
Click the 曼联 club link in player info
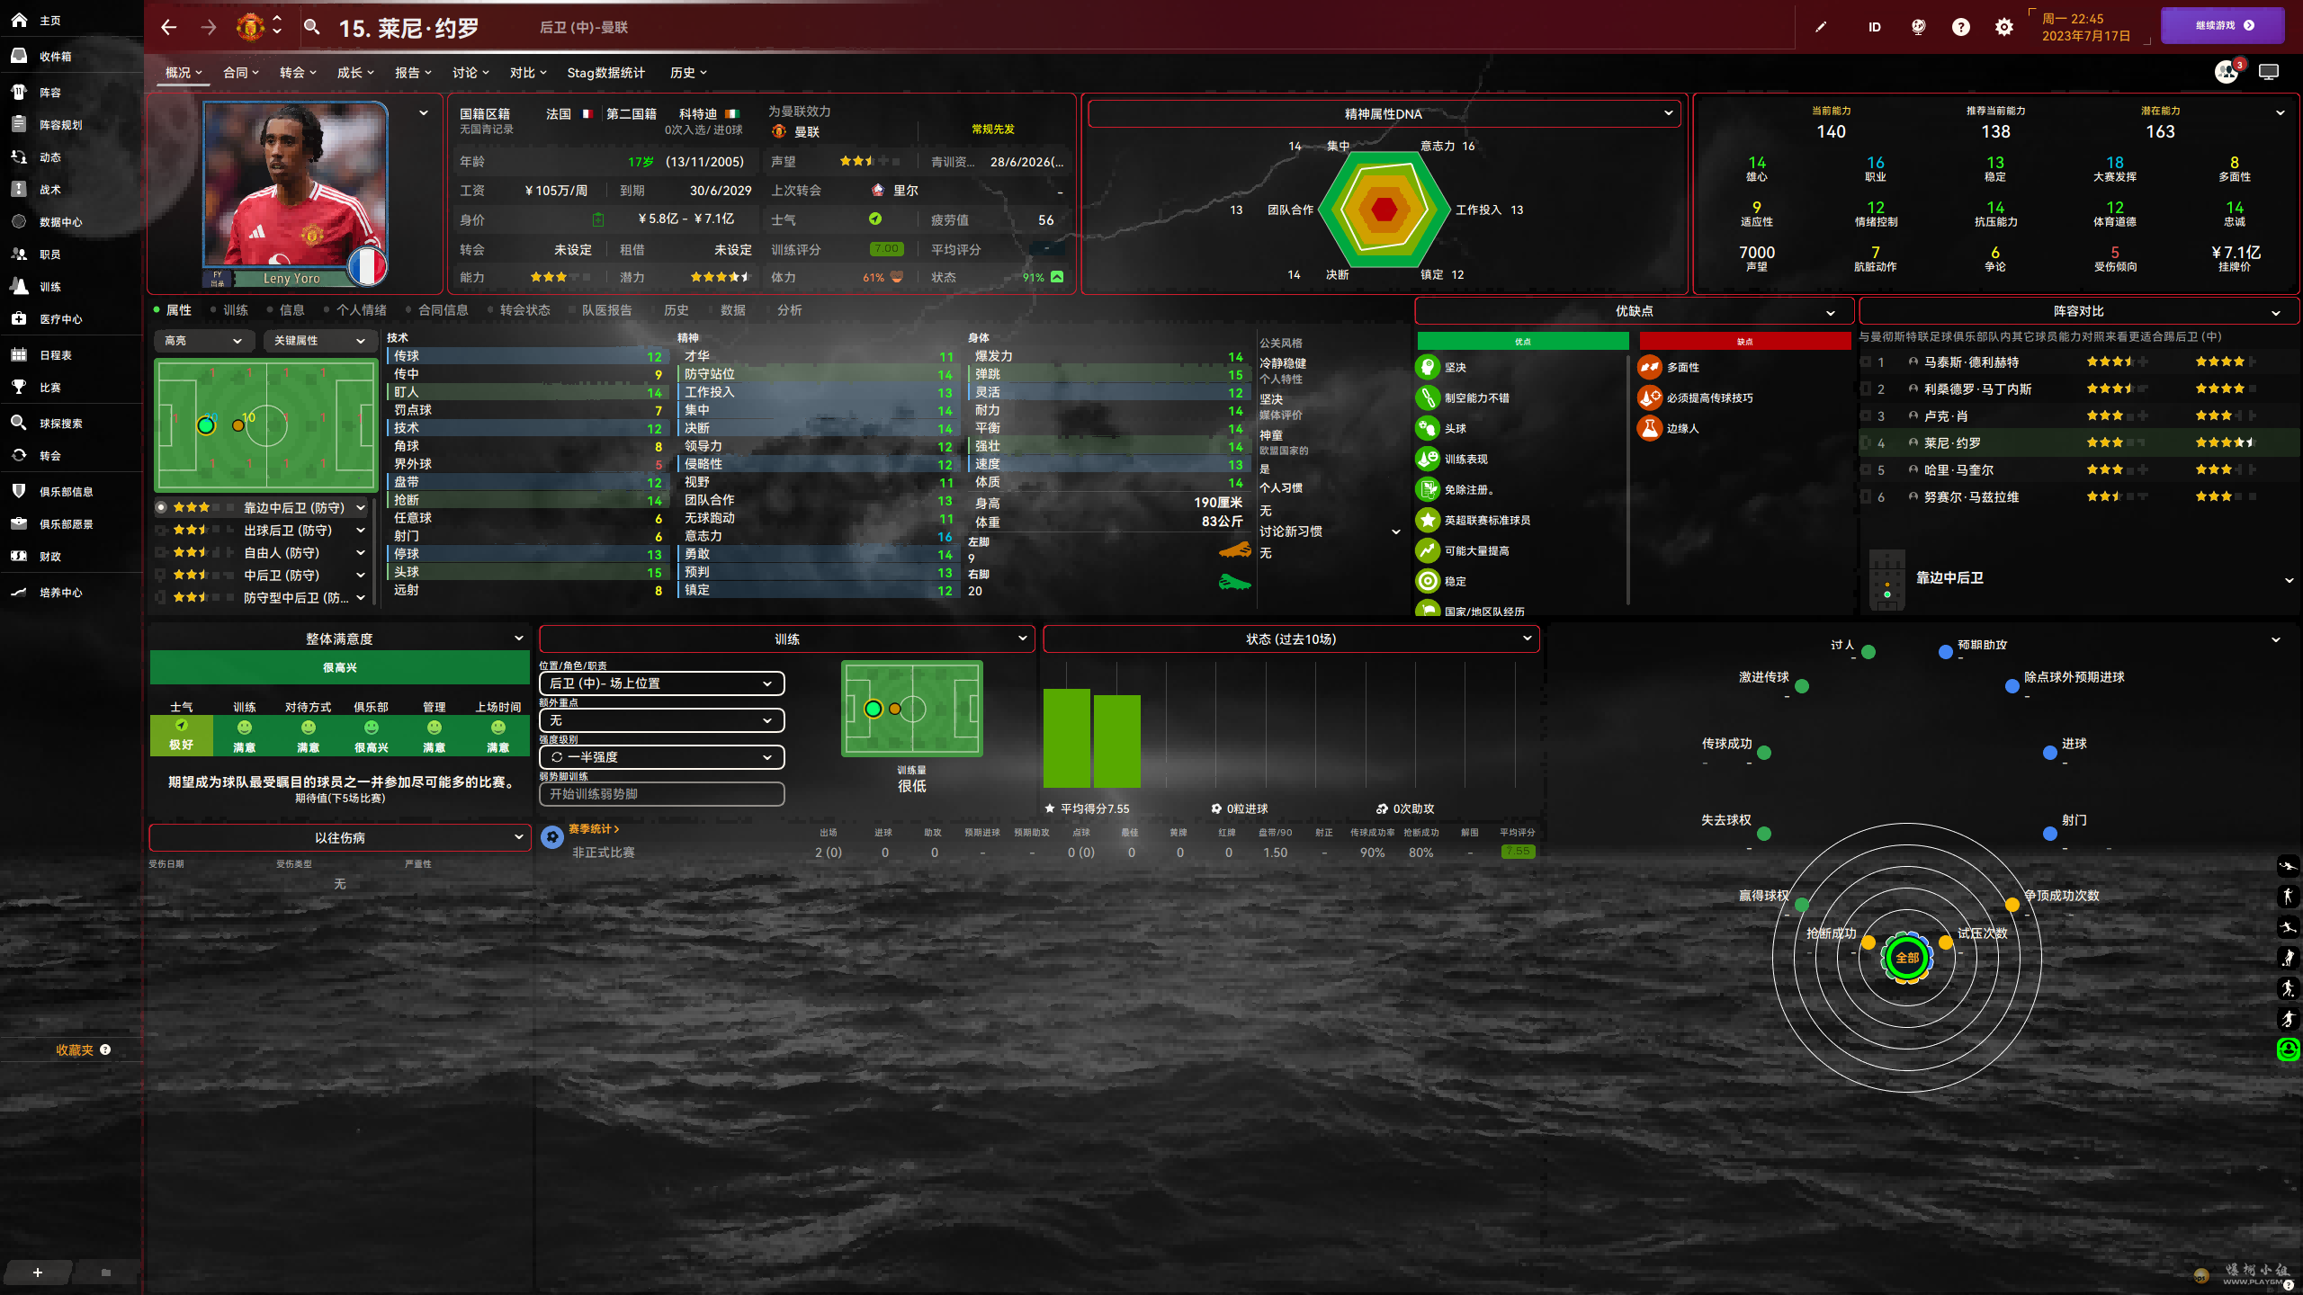pos(806,131)
